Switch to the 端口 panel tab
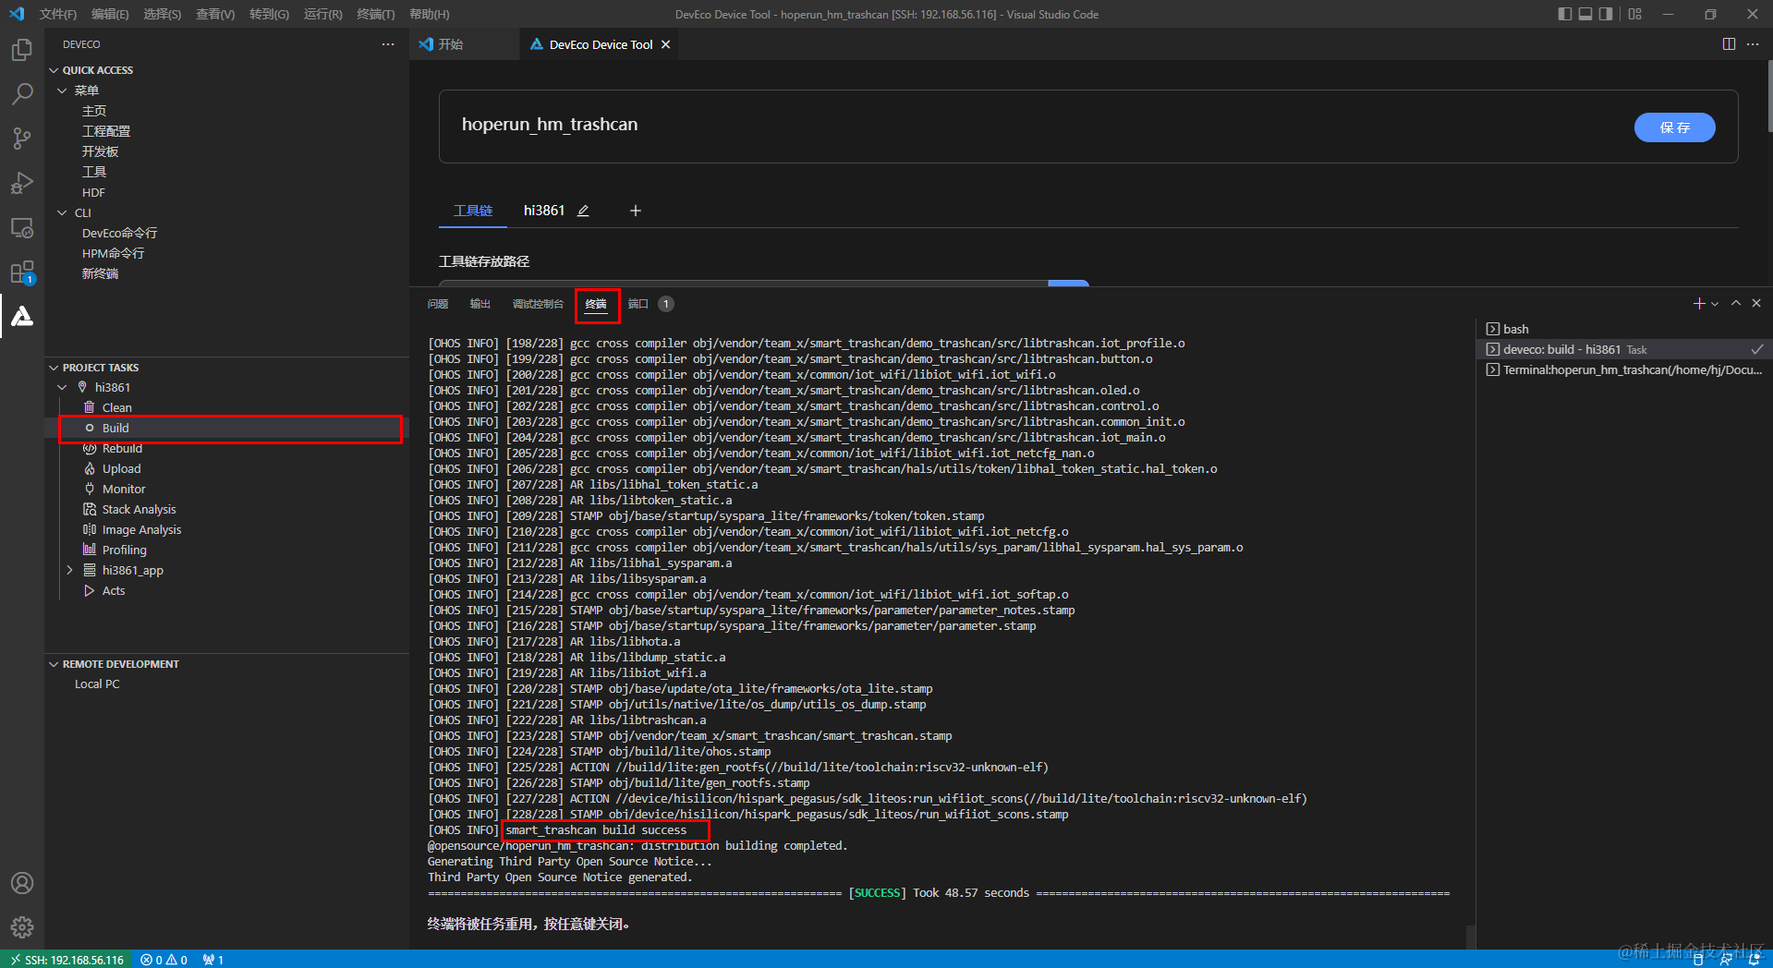Screen dimensions: 1773x968 point(638,304)
